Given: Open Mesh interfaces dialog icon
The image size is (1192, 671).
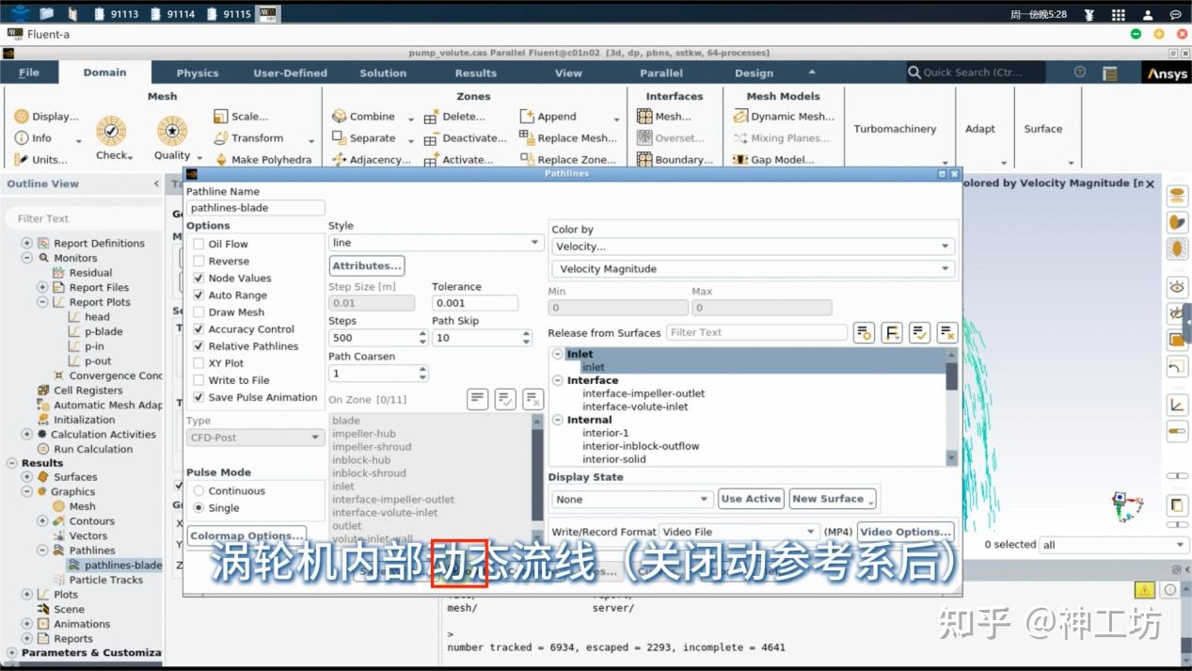Looking at the screenshot, I should point(644,117).
